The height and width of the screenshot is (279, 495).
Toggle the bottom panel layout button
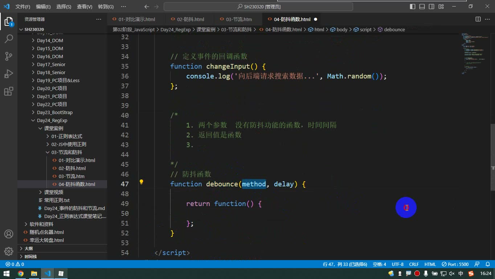[x=422, y=7]
